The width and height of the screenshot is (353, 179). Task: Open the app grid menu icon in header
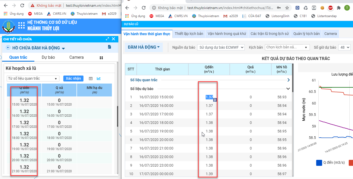21,25
